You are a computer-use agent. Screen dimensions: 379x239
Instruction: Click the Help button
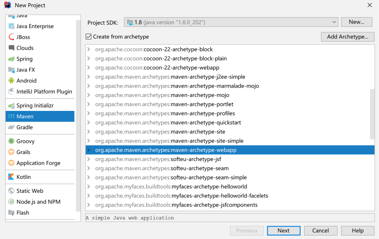click(358, 230)
